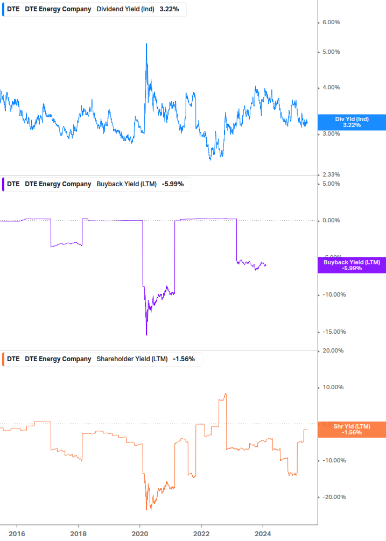
Task: Click the 3.22% value in the Dividend Yield legend
Action: pos(169,9)
